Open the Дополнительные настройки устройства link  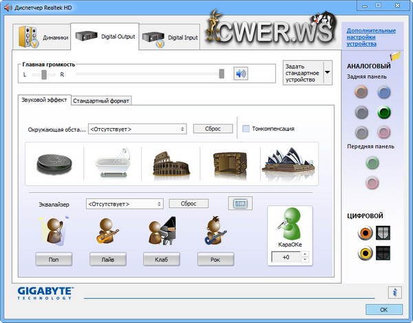370,37
